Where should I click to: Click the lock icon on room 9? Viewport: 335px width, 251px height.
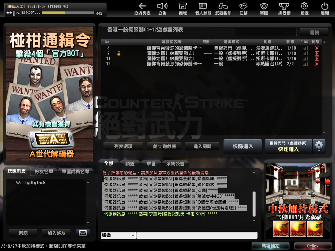tap(119, 53)
